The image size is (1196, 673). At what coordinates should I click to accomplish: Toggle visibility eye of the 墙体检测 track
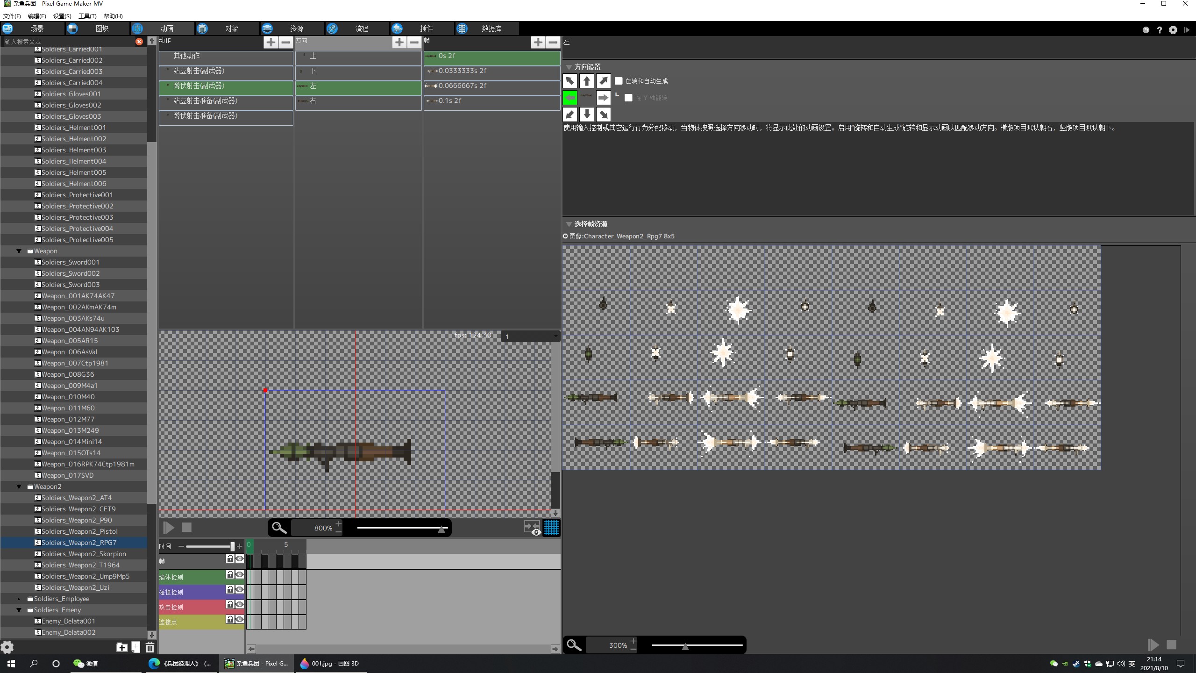[240, 574]
